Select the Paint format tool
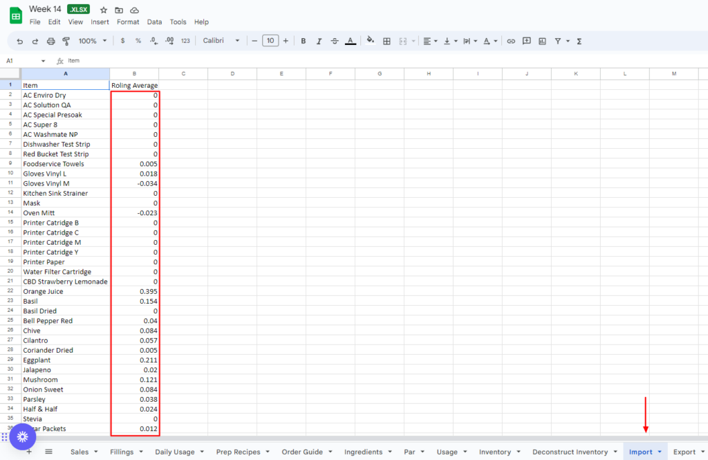This screenshot has height=460, width=708. coord(66,41)
